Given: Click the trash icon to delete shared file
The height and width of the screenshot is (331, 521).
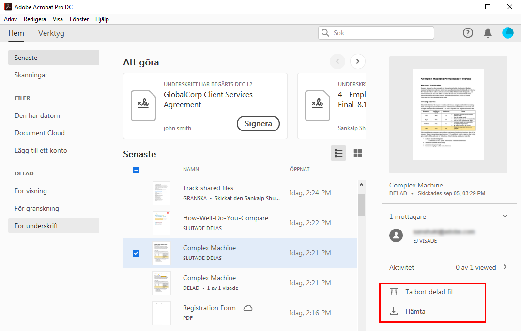Looking at the screenshot, I should click(394, 292).
